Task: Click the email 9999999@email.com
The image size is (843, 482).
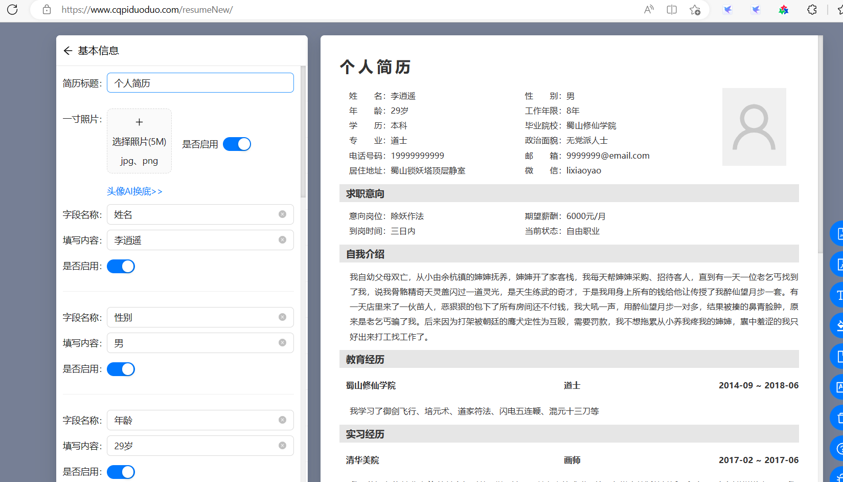Action: pyautogui.click(x=608, y=156)
